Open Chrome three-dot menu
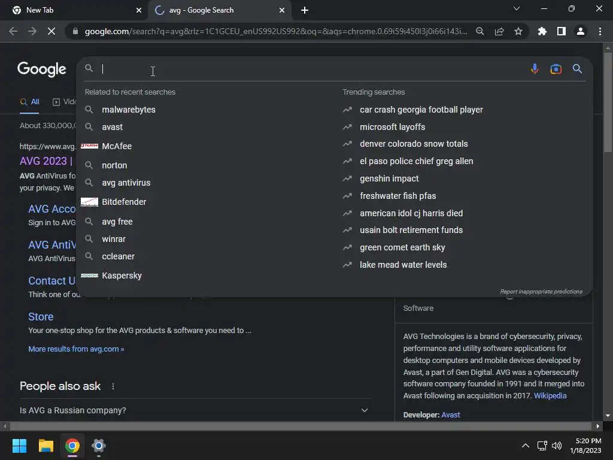Viewport: 613px width, 460px height. tap(600, 31)
